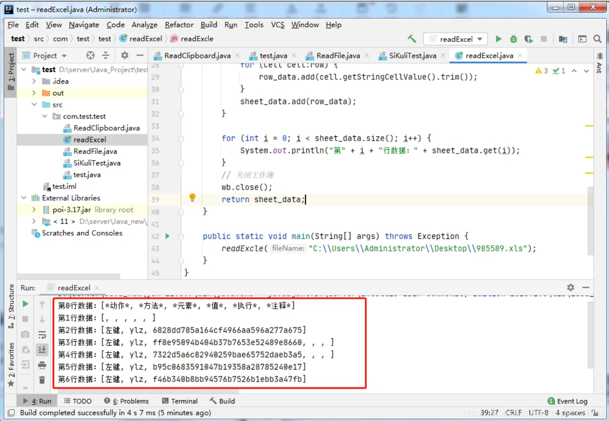Select SiKuliTest.java in project tree
This screenshot has width=609, height=421.
tap(97, 163)
